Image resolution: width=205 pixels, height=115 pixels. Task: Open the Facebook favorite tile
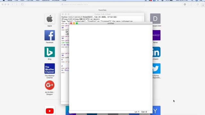(50, 35)
